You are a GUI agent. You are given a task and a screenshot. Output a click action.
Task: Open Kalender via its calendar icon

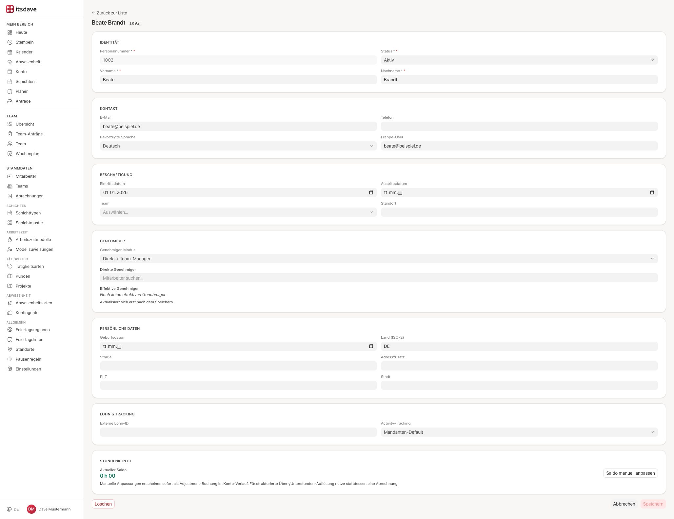tap(10, 52)
